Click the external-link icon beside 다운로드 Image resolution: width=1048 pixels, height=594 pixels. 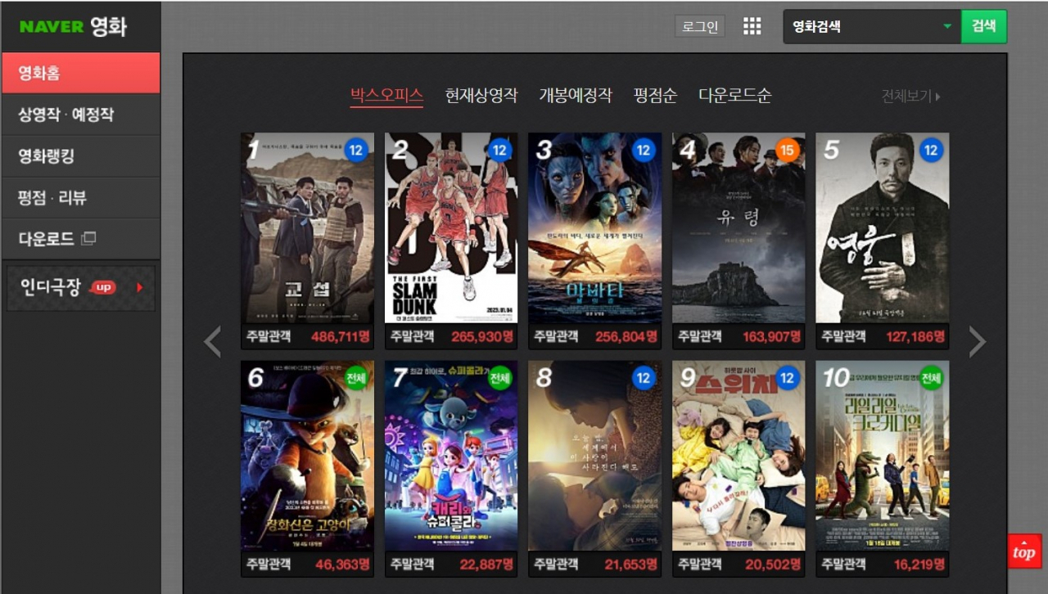click(88, 238)
